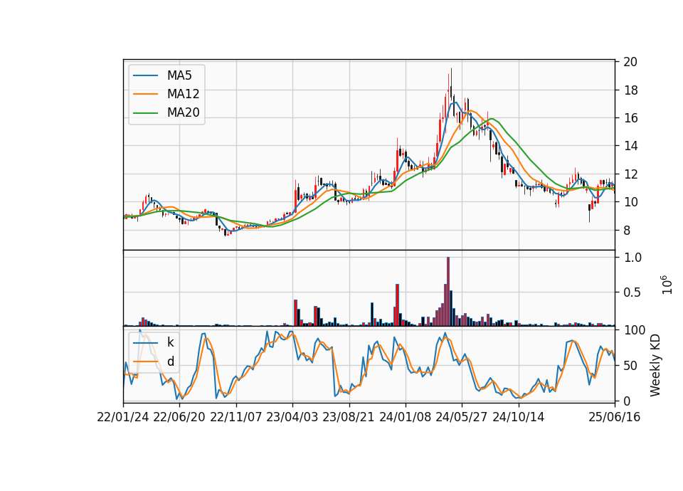Click the price axis value 20
Screen dimensions: 683x491
point(630,62)
